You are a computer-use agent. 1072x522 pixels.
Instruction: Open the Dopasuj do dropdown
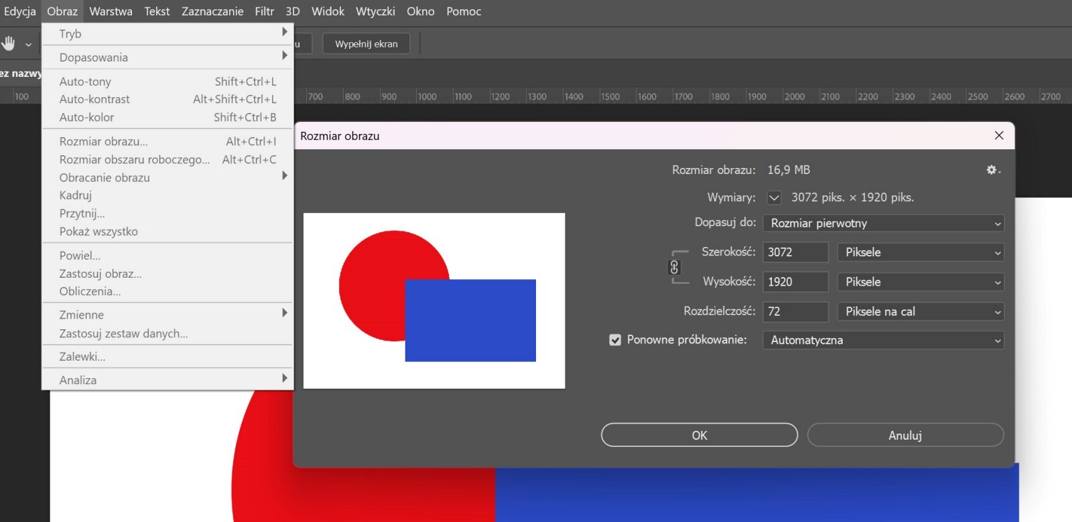(x=883, y=224)
